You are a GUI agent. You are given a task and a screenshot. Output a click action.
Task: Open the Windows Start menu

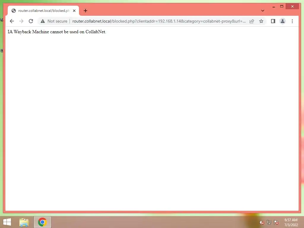tap(7, 222)
